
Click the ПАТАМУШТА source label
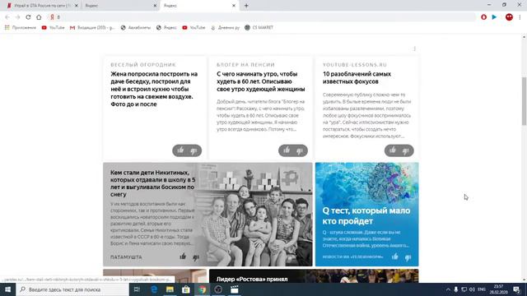tap(126, 257)
